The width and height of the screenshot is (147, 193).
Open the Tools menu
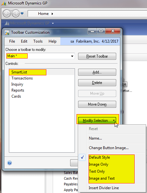pos(38,41)
